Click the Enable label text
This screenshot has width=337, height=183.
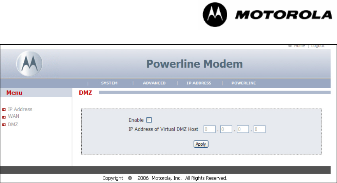tap(136, 120)
